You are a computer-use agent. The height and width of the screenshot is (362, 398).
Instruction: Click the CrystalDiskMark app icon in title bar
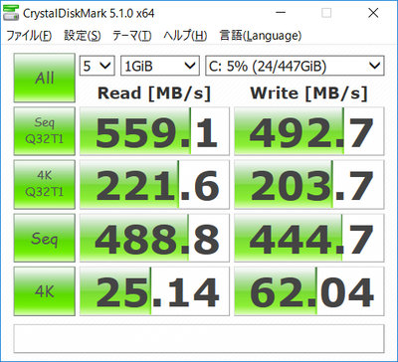coord(11,13)
